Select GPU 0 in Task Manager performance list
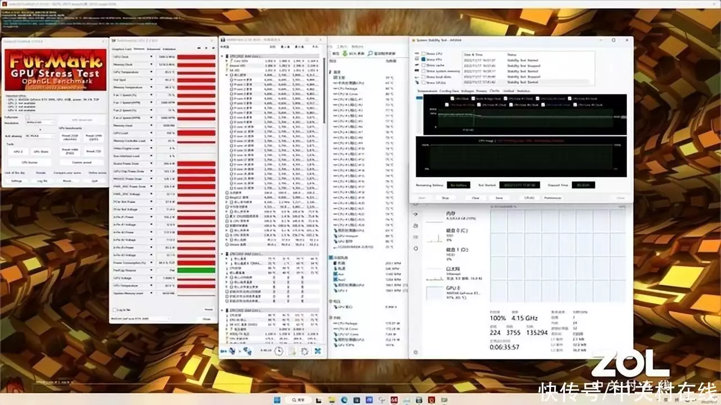This screenshot has height=405, width=721. click(x=453, y=293)
